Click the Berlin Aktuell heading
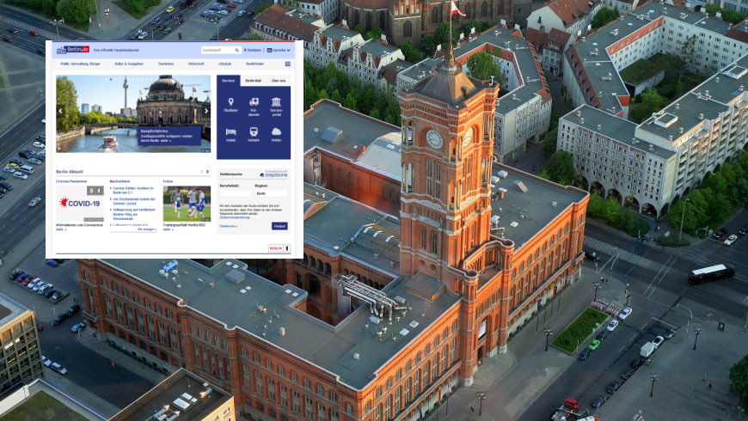 (x=70, y=172)
